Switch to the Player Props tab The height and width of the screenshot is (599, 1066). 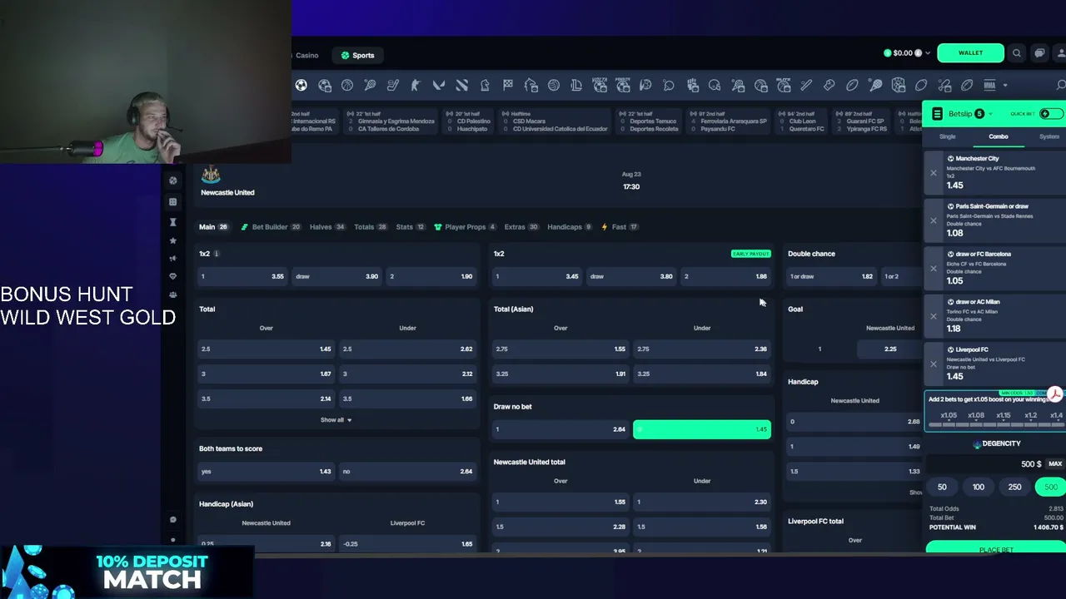(x=465, y=227)
